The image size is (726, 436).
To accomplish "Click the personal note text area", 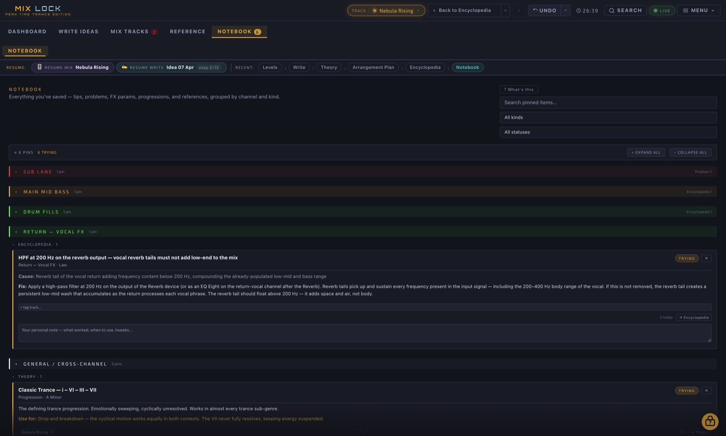I will point(364,333).
